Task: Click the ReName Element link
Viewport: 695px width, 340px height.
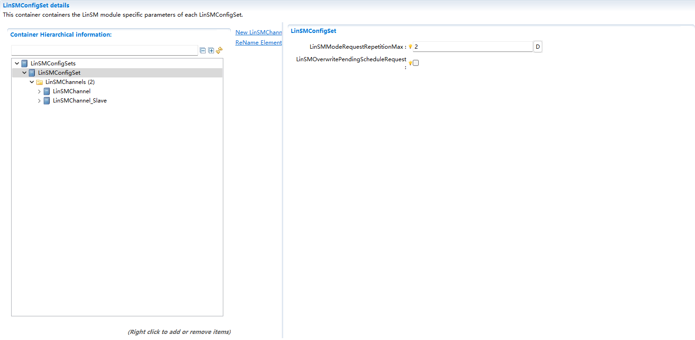Action: tap(259, 42)
